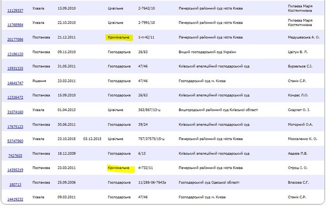Select case number 757/37570/15-ц cell
The width and height of the screenshot is (326, 206).
[153, 139]
